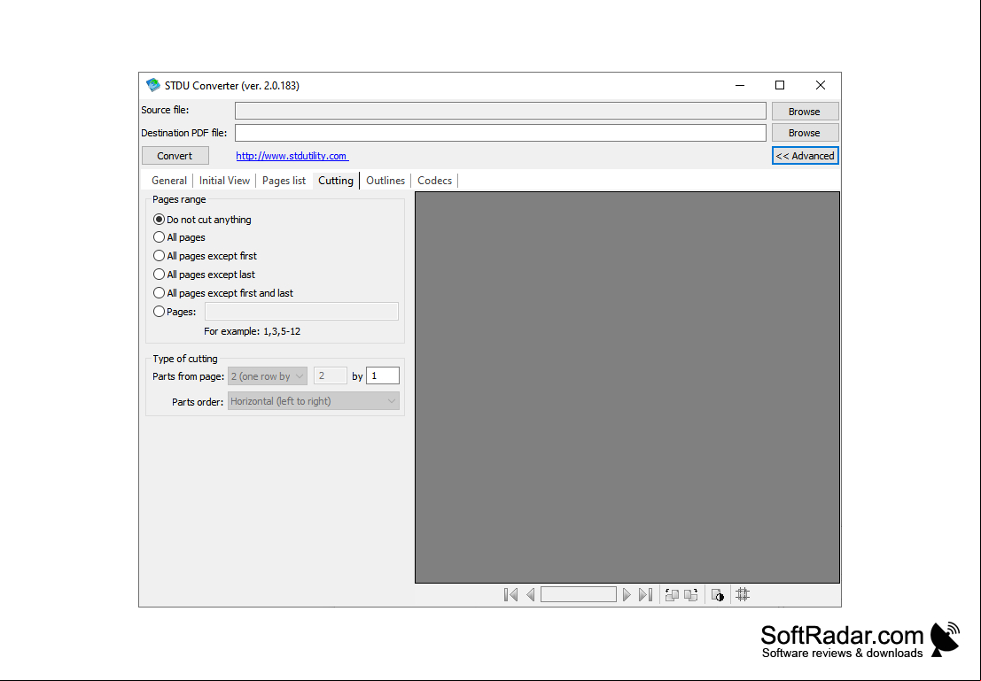
Task: Switch to the Codecs tab
Action: pos(435,180)
